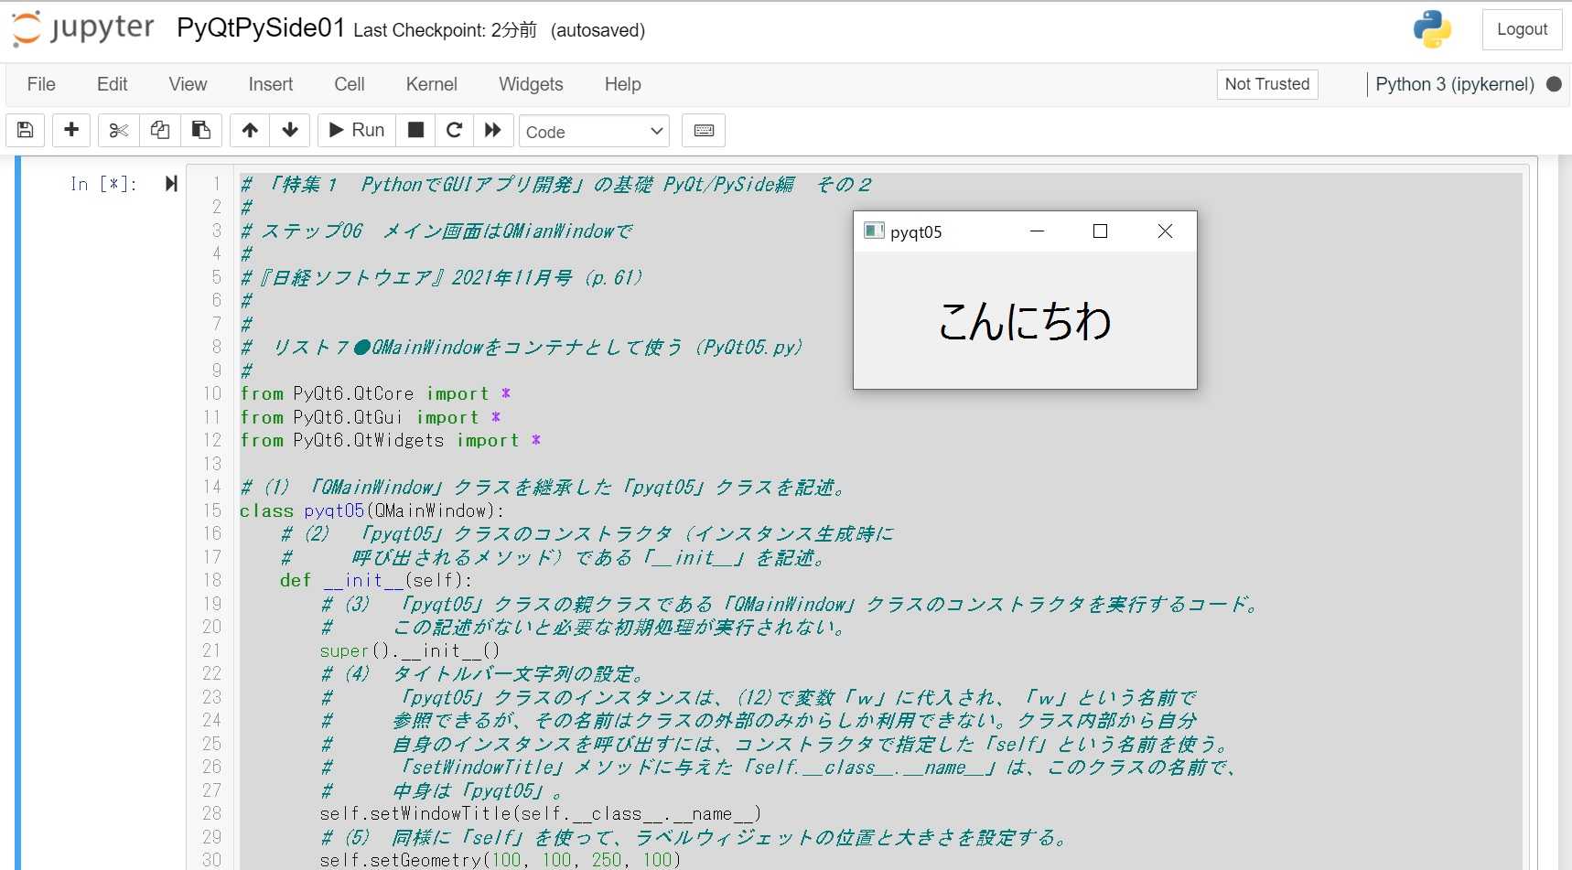Image resolution: width=1572 pixels, height=870 pixels.
Task: Move the selected cell up
Action: tap(249, 130)
